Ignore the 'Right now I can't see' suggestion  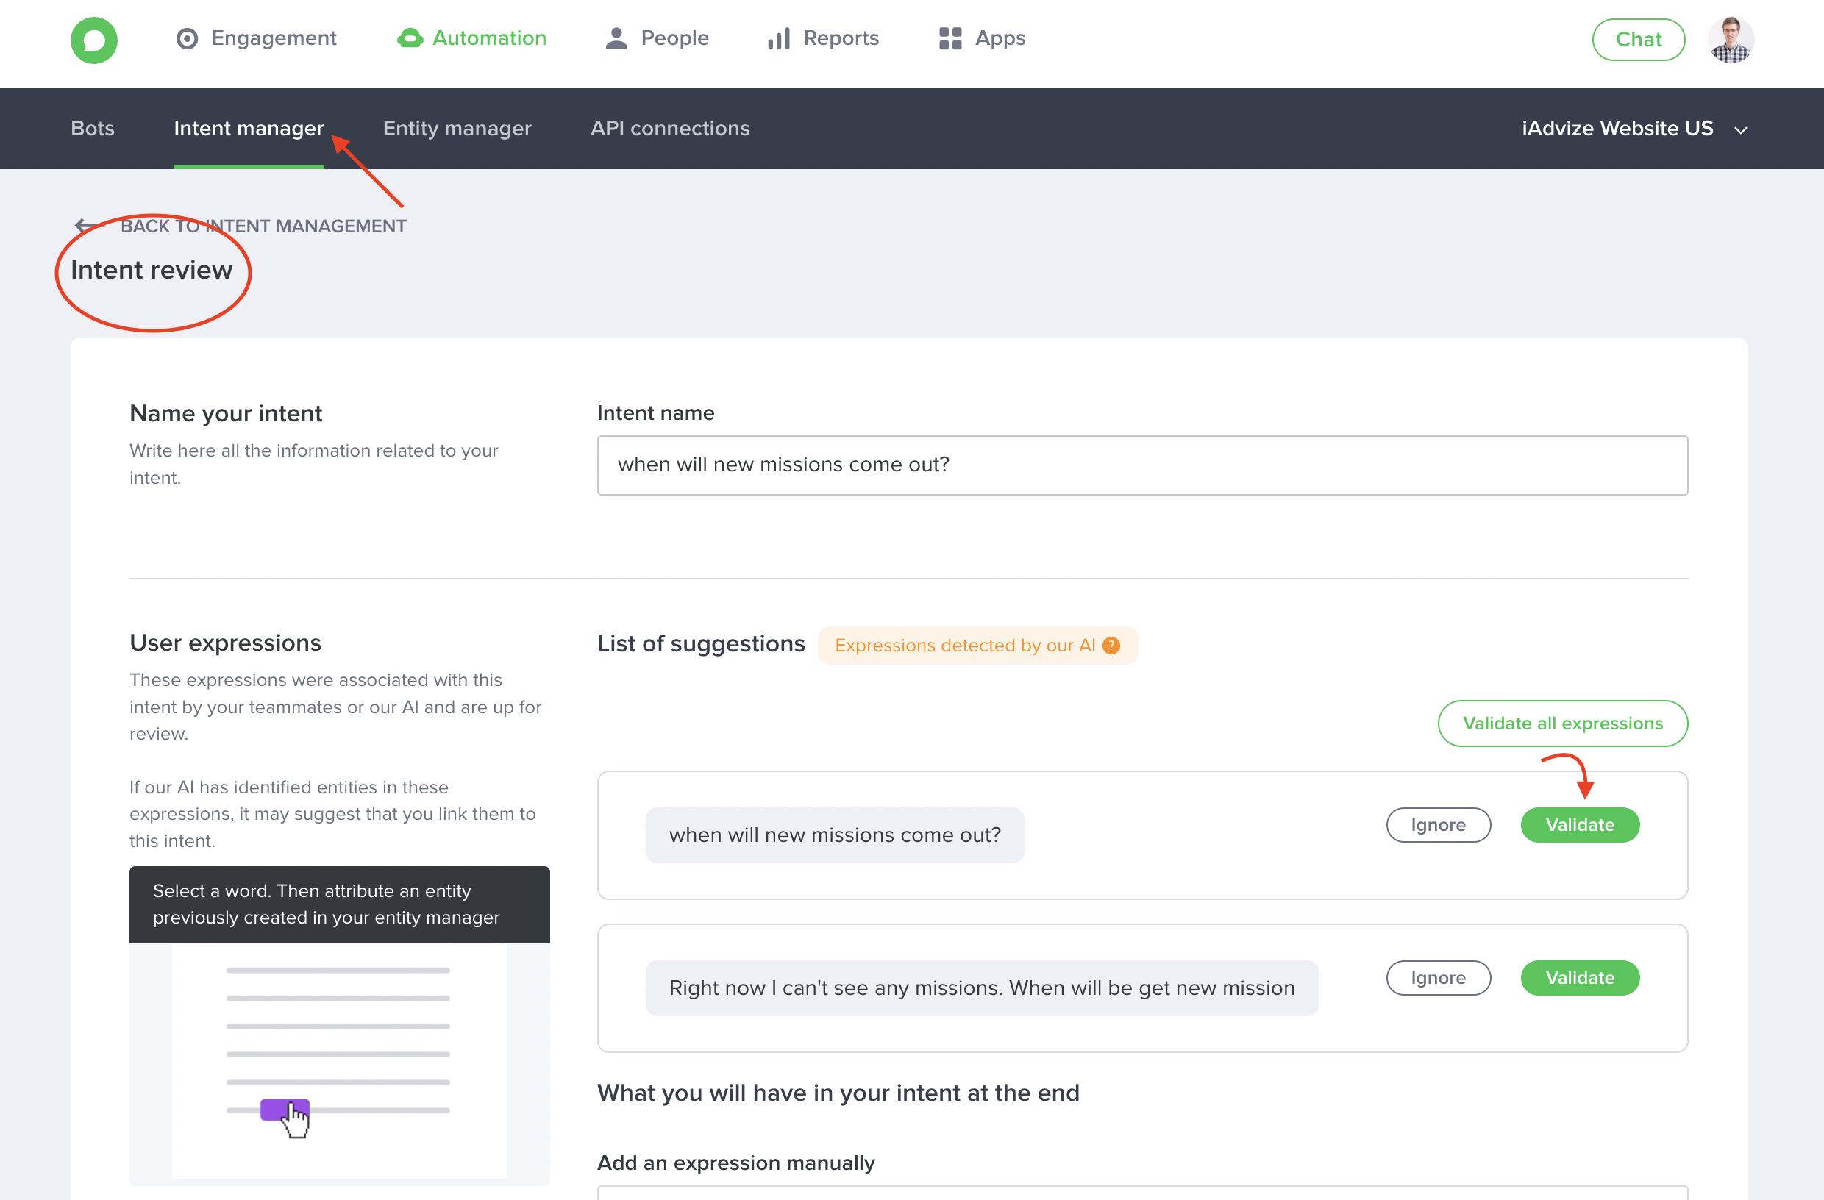click(x=1439, y=978)
